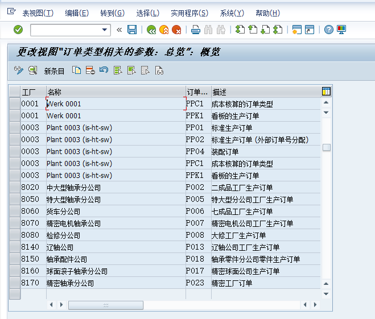
Task: Open the Help question mark icon
Action: pyautogui.click(x=328, y=30)
